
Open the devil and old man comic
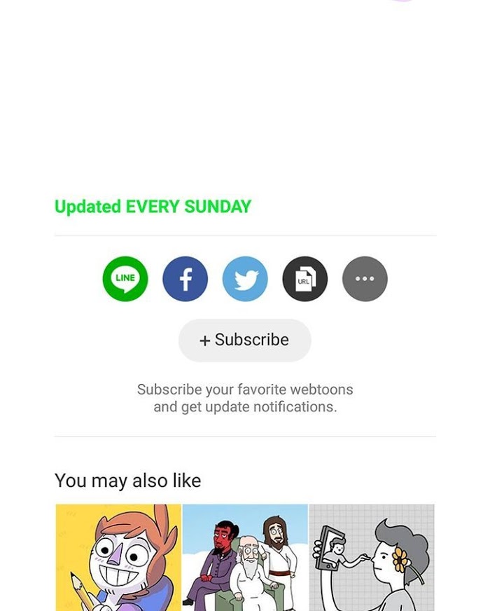[x=245, y=558]
